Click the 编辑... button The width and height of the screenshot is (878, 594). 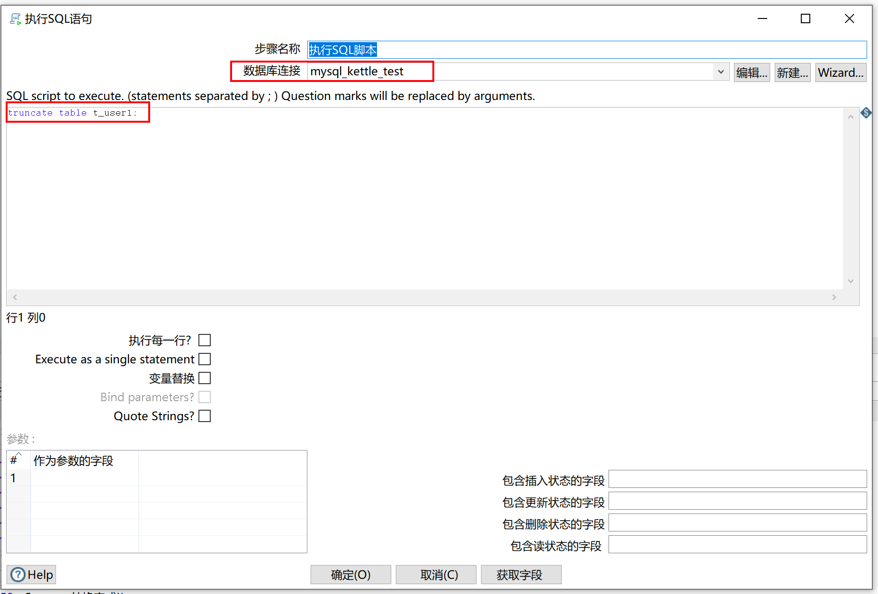pyautogui.click(x=752, y=72)
